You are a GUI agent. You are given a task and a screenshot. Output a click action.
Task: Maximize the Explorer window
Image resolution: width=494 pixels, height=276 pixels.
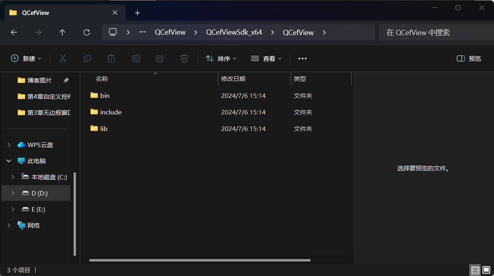point(458,8)
